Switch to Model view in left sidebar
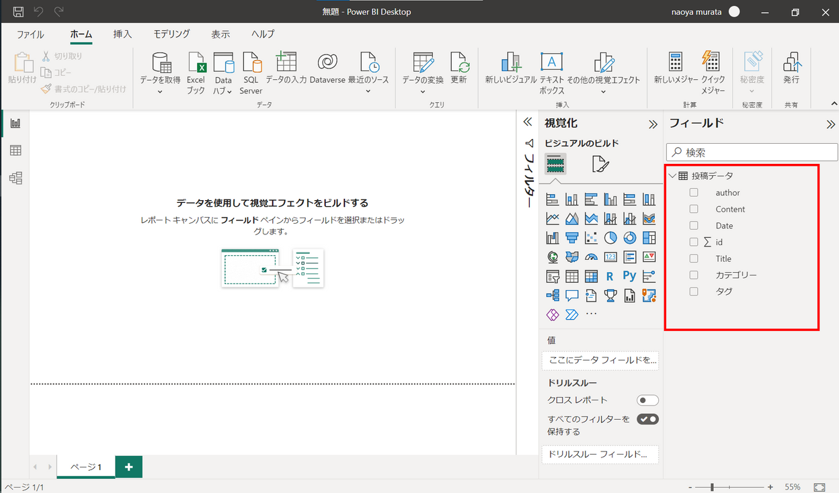Screen dimensions: 839x493 coord(15,178)
